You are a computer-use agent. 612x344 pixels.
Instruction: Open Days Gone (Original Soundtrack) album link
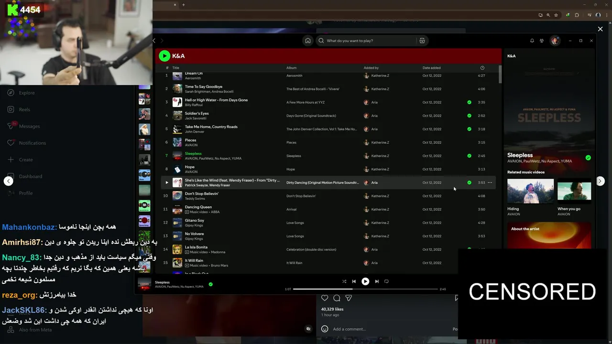[x=311, y=116]
